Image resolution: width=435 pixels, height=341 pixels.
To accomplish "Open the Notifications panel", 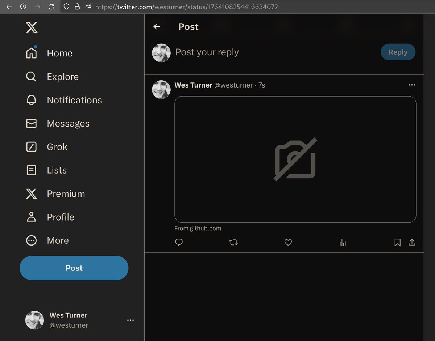I will (74, 100).
